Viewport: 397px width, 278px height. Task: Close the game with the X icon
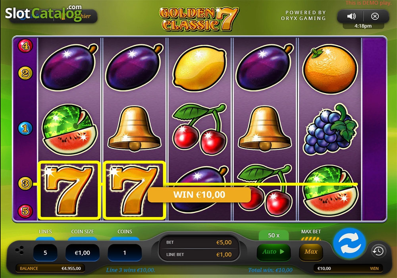click(x=375, y=16)
